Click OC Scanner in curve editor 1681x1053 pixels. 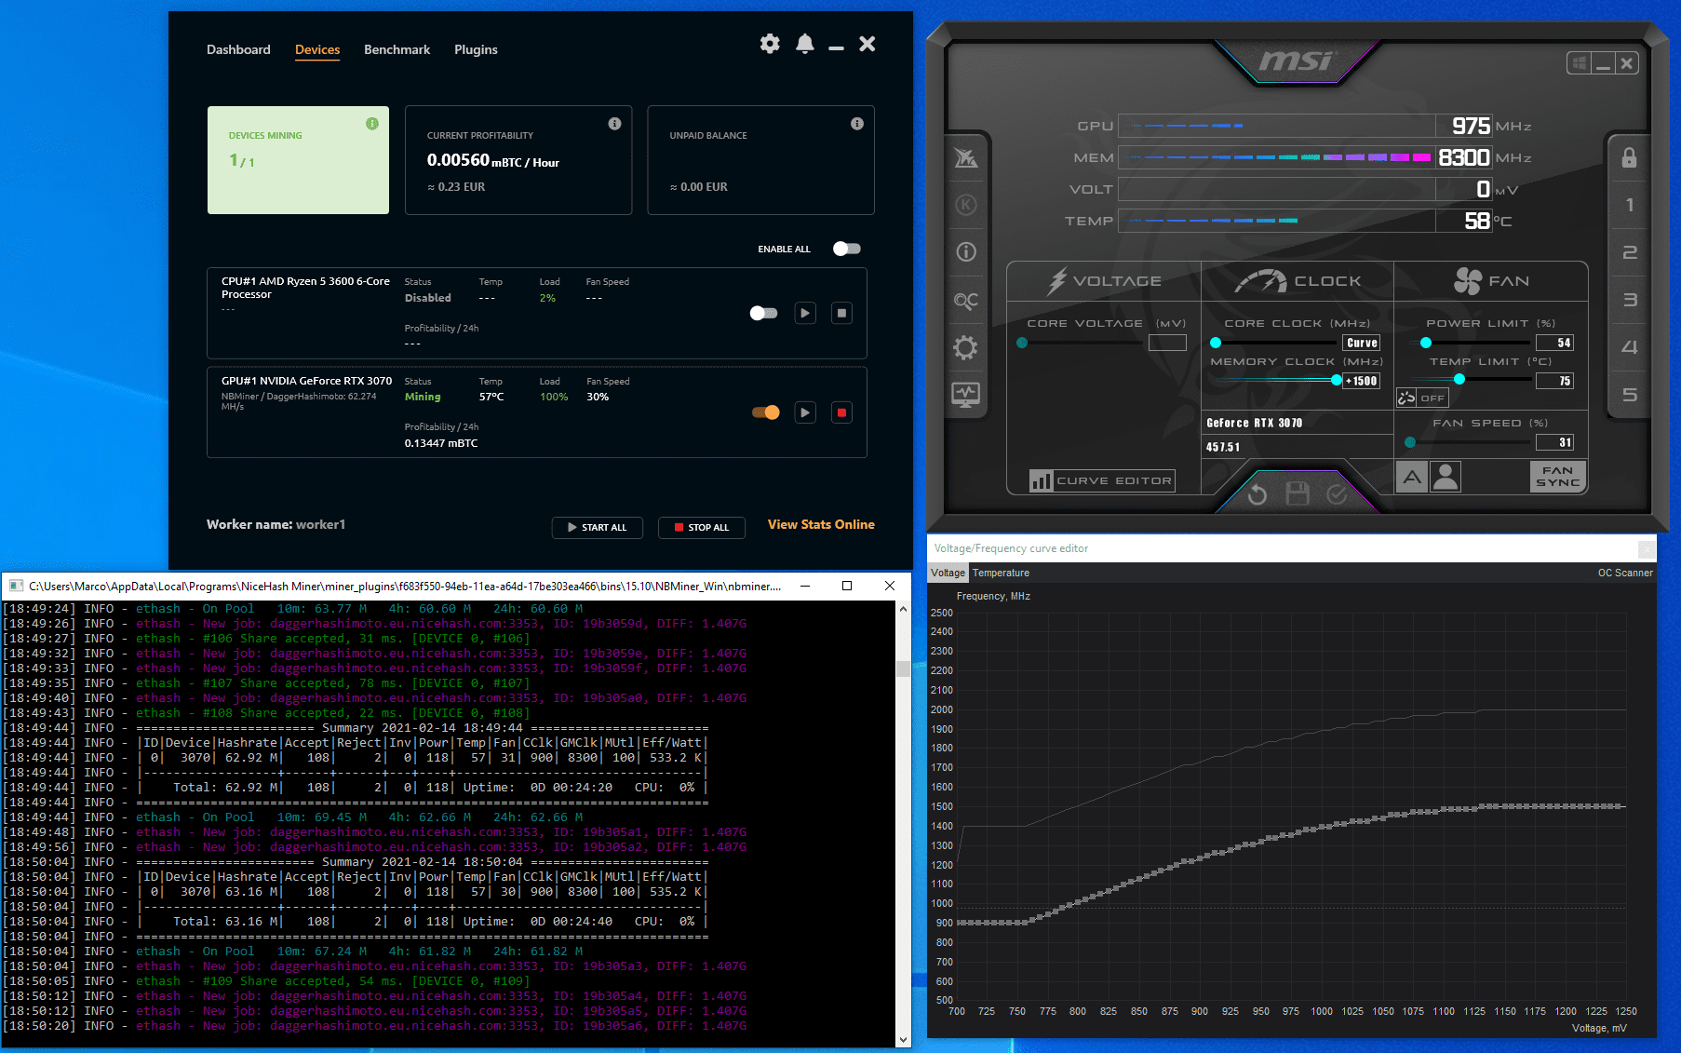[x=1625, y=573]
